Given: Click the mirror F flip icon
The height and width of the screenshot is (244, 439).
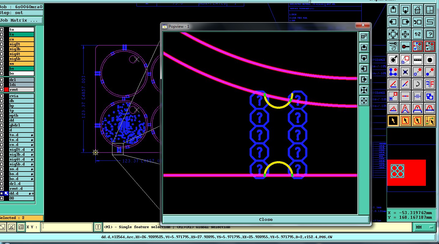Looking at the screenshot, I should (x=430, y=83).
